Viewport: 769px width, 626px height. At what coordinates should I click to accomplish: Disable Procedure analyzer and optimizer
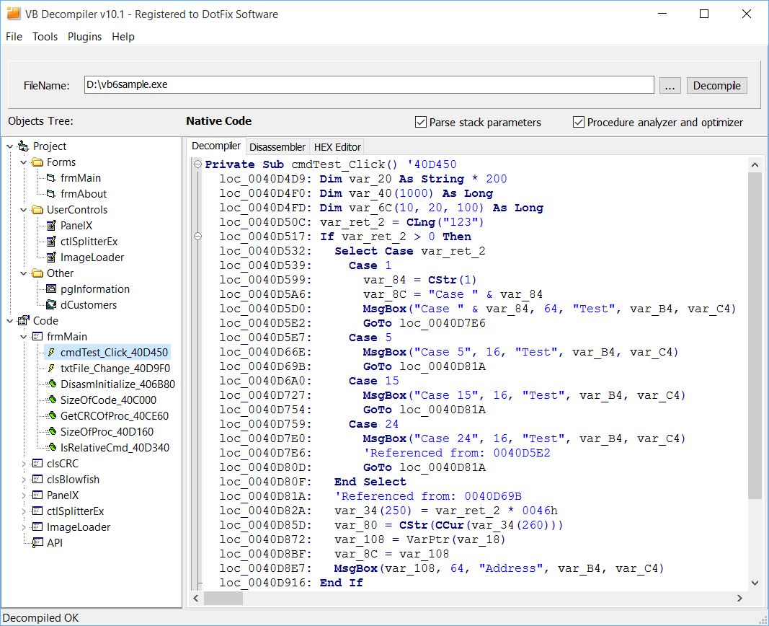[x=578, y=122]
